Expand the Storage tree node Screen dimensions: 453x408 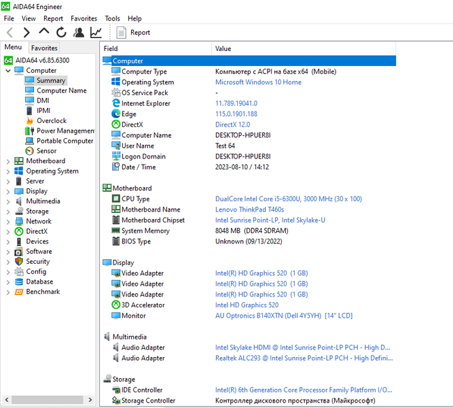[8, 211]
